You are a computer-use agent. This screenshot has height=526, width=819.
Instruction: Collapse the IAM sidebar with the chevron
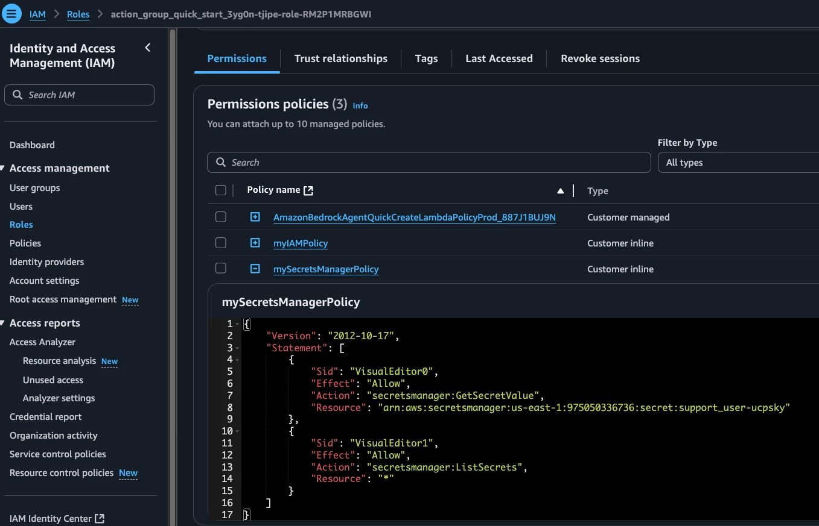[x=148, y=48]
